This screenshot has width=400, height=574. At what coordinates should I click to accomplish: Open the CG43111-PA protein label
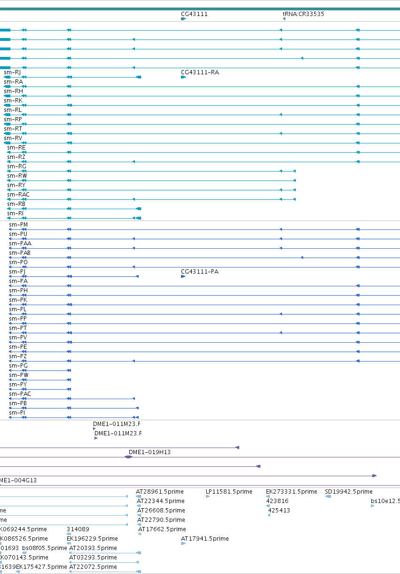200,272
